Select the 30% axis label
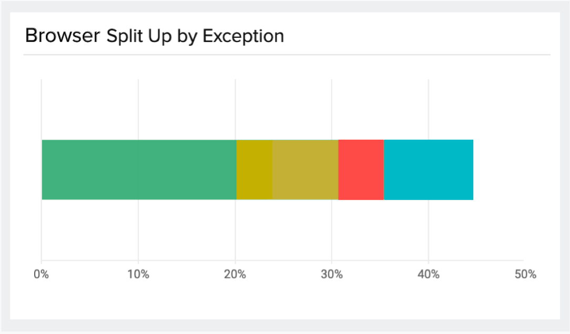 point(332,275)
